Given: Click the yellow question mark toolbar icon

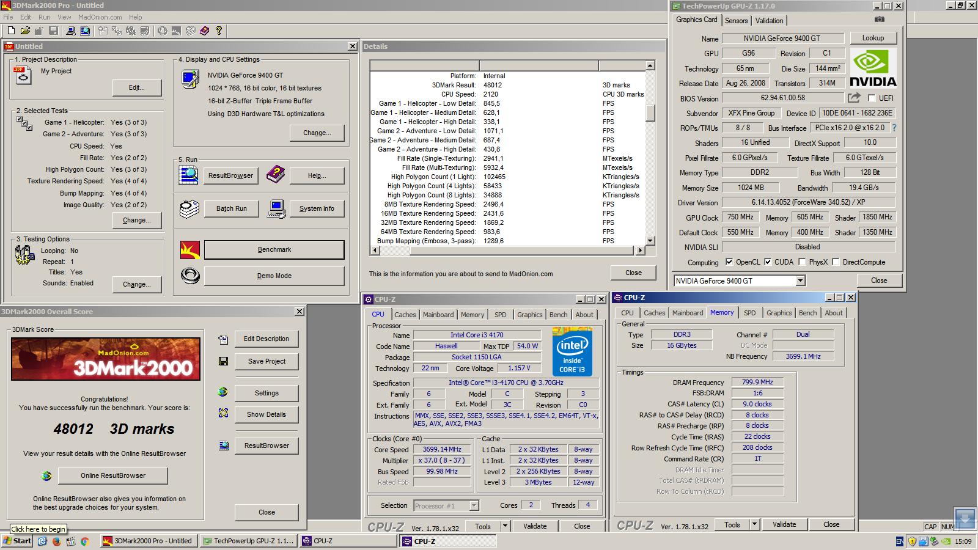Looking at the screenshot, I should (x=218, y=31).
